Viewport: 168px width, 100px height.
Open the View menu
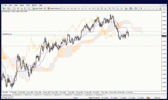pos(10,5)
